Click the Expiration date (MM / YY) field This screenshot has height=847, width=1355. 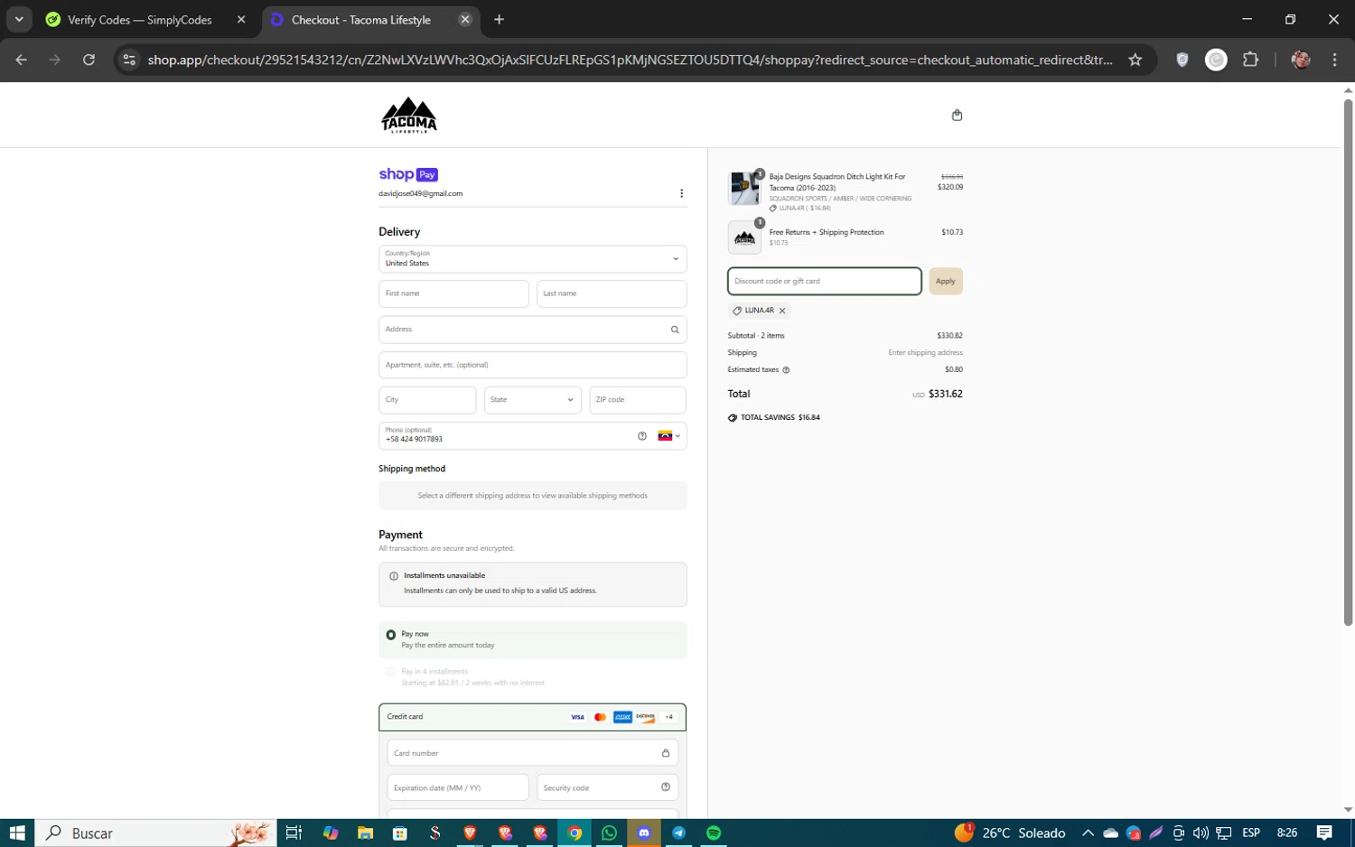(458, 787)
